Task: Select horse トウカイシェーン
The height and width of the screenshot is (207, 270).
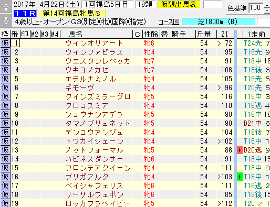Action: (x=95, y=141)
